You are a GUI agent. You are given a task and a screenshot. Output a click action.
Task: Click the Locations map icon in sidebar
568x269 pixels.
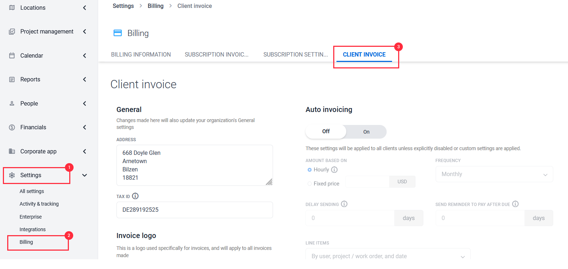tap(12, 8)
